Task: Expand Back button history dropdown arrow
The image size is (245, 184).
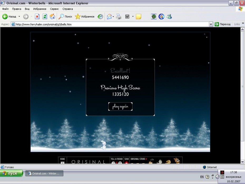Action: (19, 16)
